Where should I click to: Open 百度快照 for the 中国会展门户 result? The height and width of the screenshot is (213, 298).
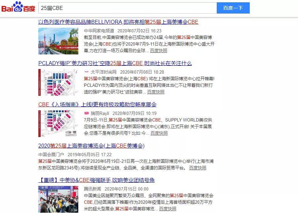pos(198,168)
